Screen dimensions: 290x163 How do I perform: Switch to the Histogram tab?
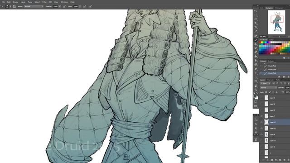pos(279,8)
